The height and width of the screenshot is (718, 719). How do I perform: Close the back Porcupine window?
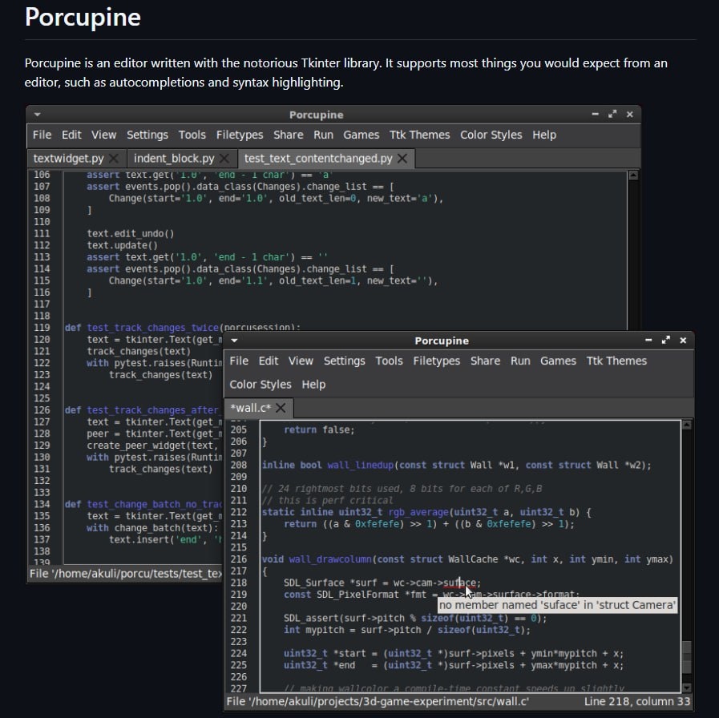pyautogui.click(x=629, y=114)
